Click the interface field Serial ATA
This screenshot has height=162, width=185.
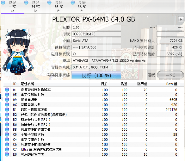96,41
